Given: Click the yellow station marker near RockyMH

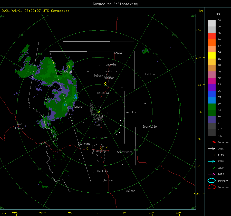Looking at the screenshot, I should click(69, 67).
